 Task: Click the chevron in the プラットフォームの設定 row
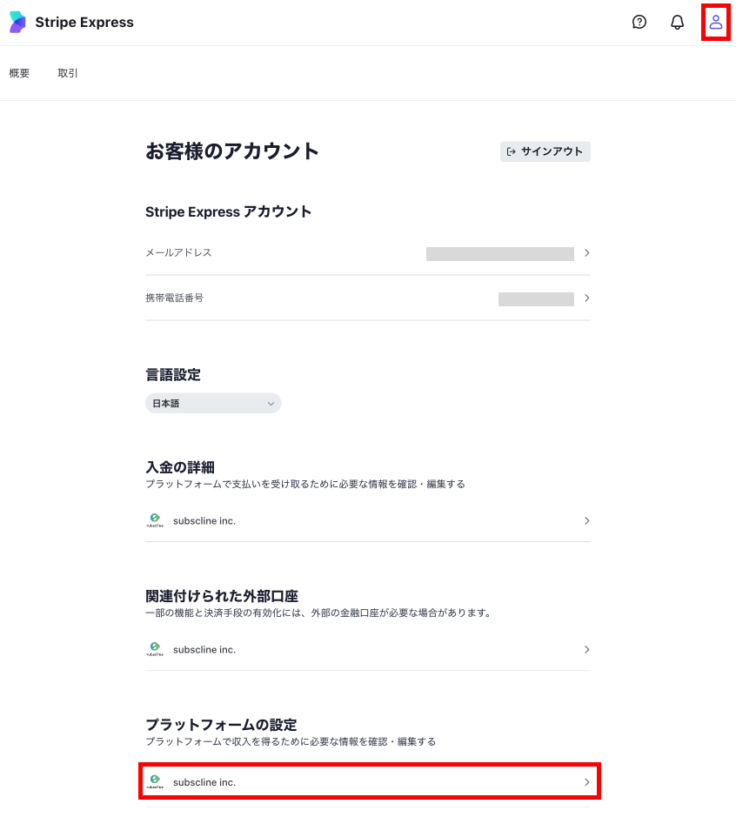[587, 782]
